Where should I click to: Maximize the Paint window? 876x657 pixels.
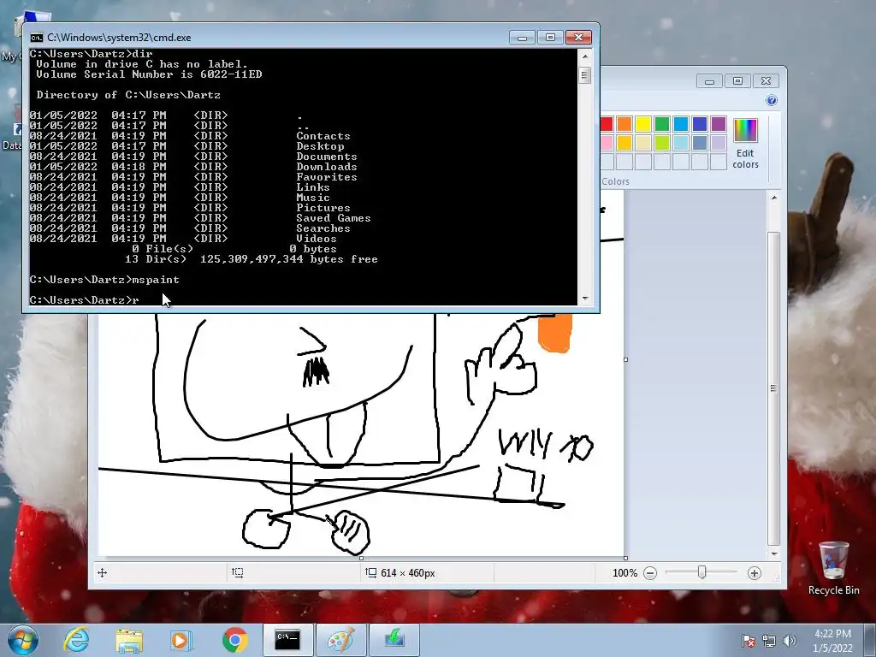[x=738, y=81]
